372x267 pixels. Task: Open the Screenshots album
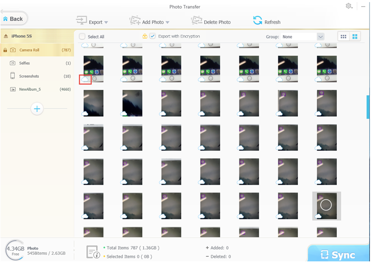(x=37, y=76)
